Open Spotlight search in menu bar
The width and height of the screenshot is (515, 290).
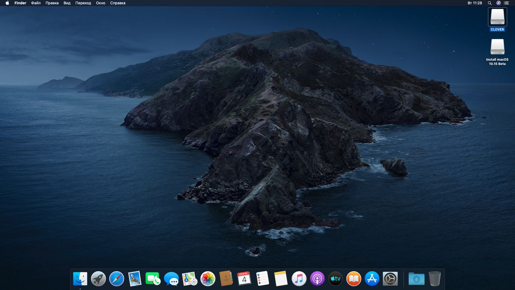(490, 3)
